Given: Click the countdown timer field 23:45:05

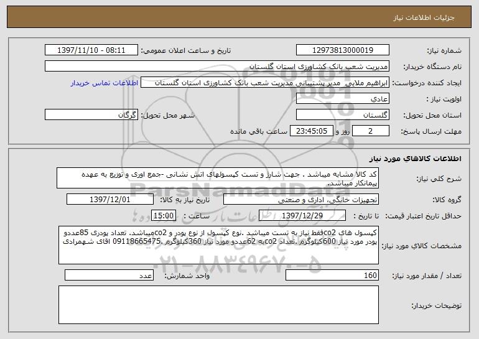Looking at the screenshot, I should click(311, 131).
